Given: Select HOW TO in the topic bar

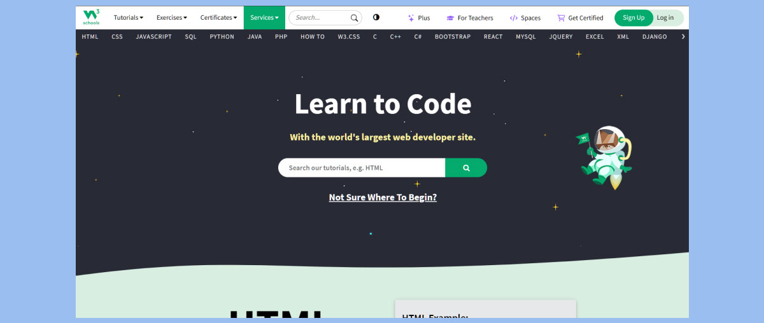Looking at the screenshot, I should point(313,37).
